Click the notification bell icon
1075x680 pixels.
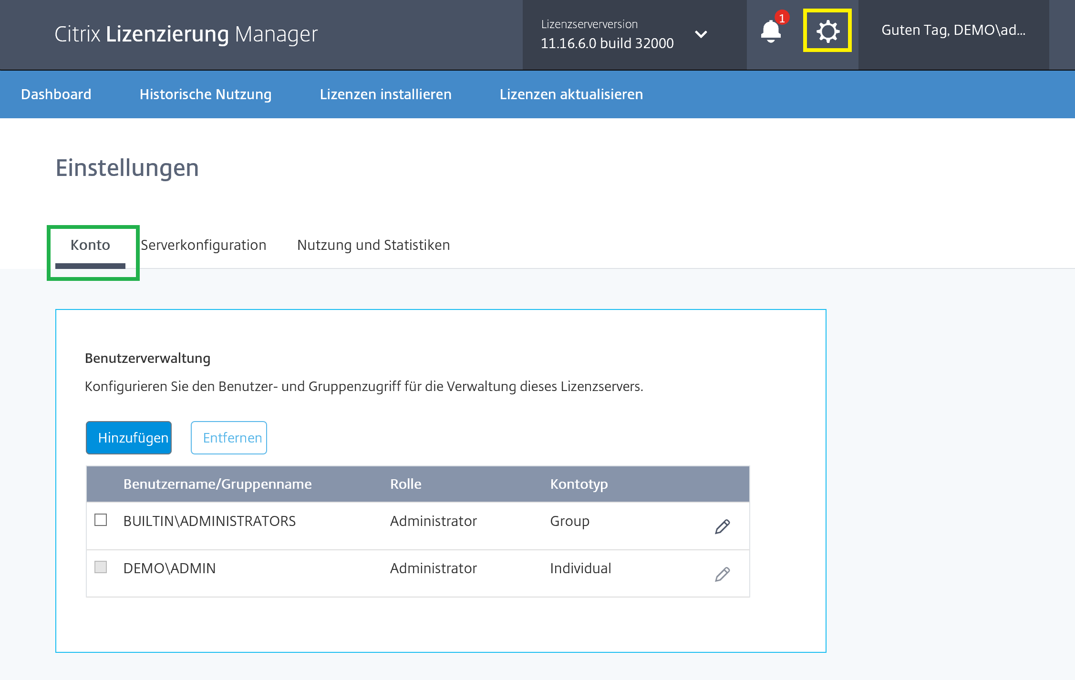[770, 32]
